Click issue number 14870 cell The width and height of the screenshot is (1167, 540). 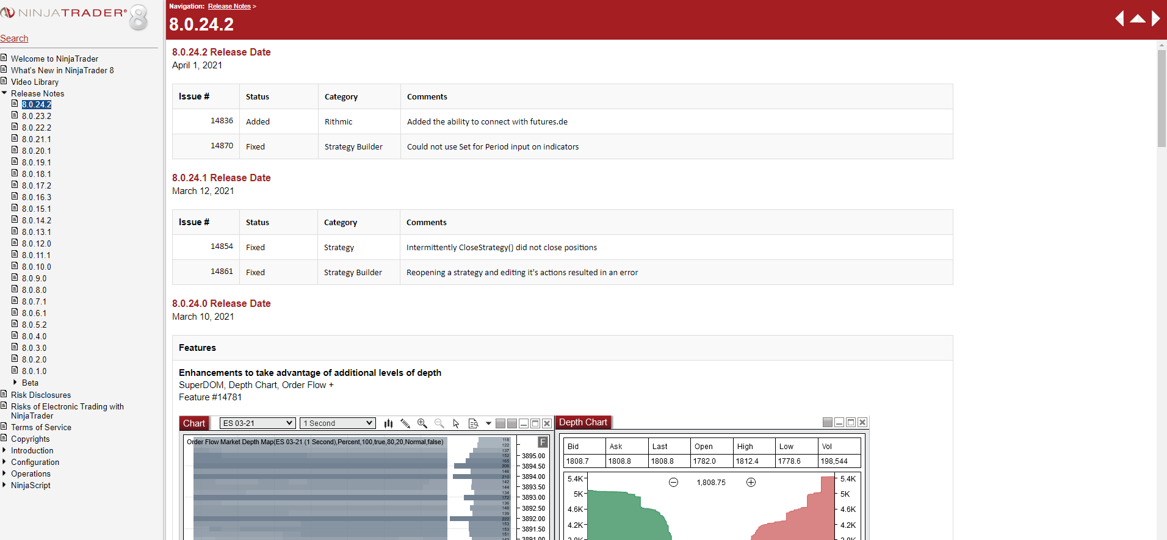206,146
